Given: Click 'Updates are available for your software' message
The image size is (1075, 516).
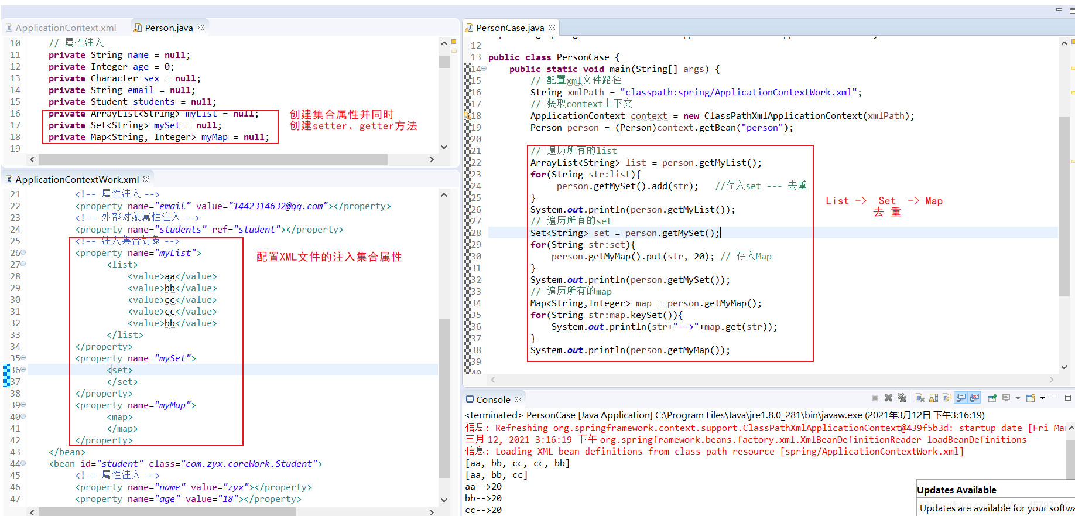Looking at the screenshot, I should (997, 508).
